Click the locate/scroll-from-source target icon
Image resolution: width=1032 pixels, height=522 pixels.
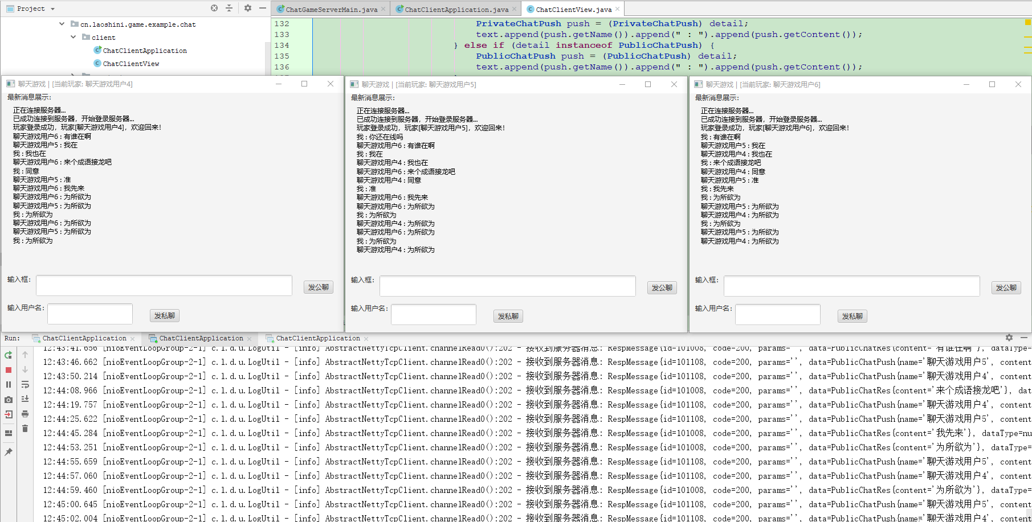pos(214,8)
